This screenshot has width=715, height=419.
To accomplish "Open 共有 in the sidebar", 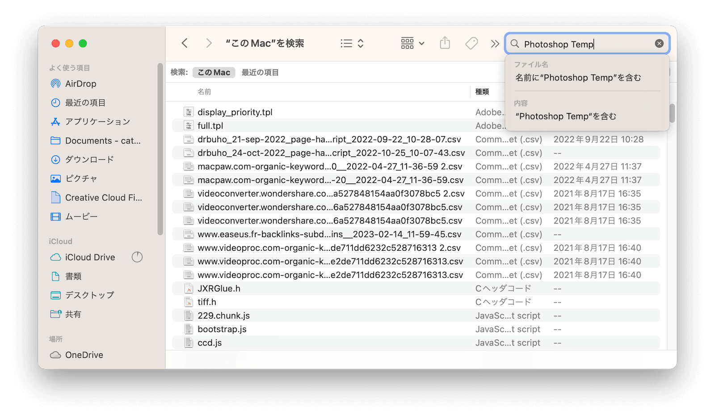I will [x=67, y=314].
